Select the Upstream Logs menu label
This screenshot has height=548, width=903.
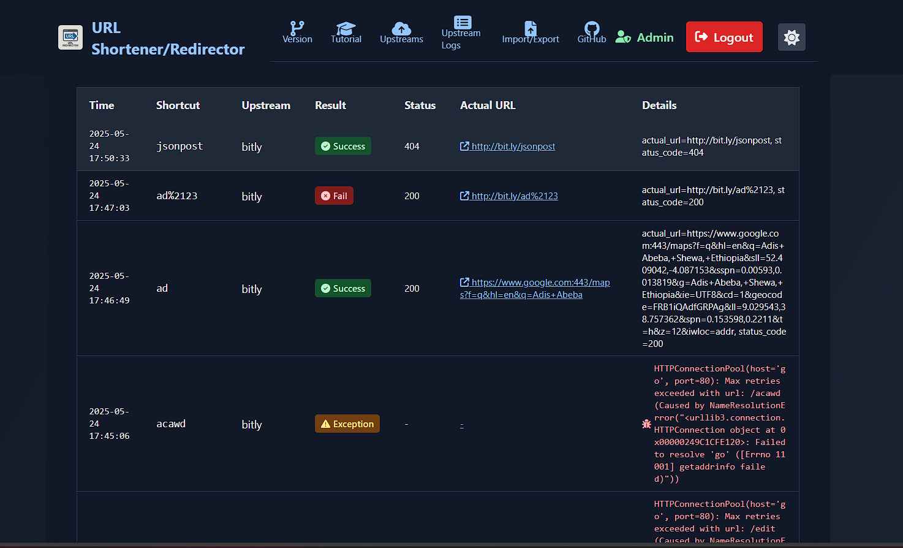(461, 39)
